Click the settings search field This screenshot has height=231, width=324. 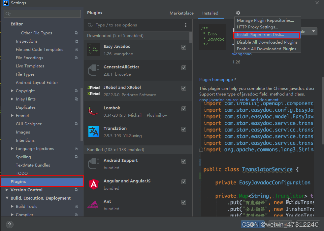click(42, 14)
